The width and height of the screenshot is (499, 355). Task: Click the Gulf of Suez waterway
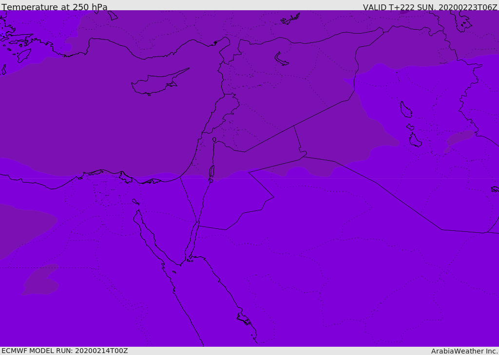tap(146, 232)
